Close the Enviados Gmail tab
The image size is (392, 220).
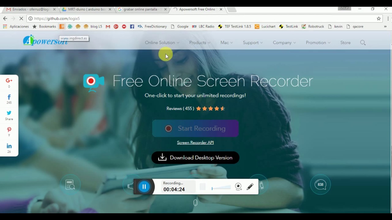coord(55,9)
